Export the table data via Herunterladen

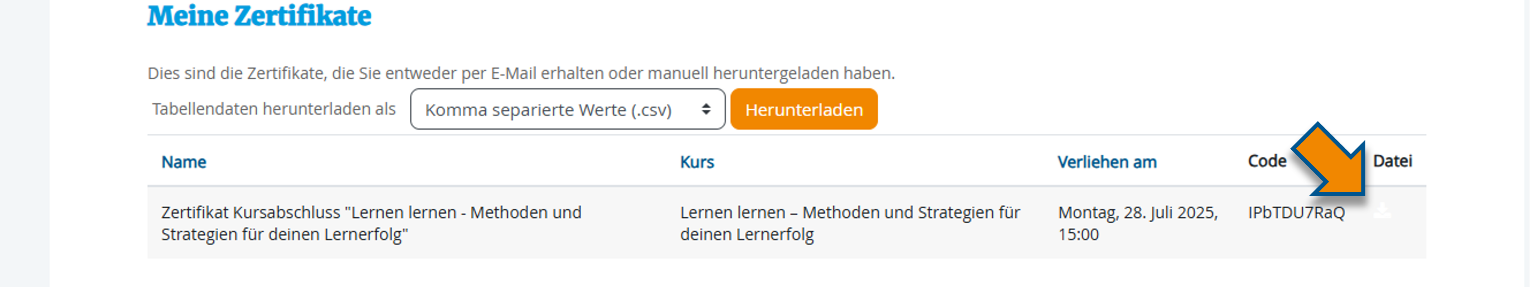coord(803,109)
